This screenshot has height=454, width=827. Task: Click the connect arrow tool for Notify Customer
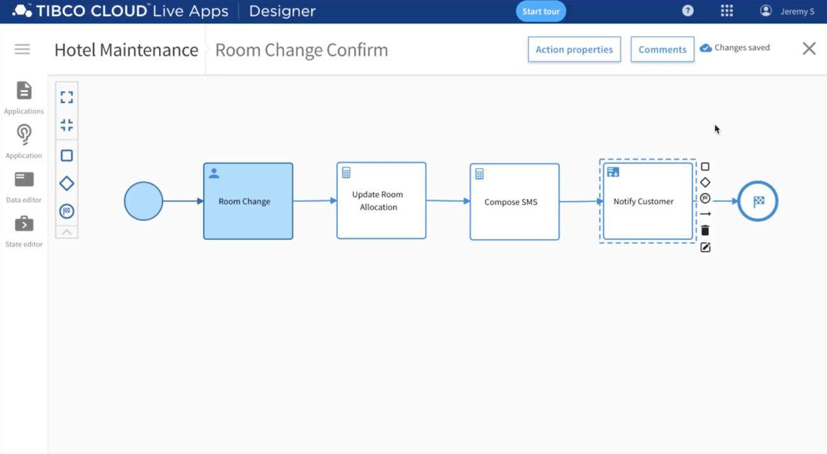pos(705,214)
